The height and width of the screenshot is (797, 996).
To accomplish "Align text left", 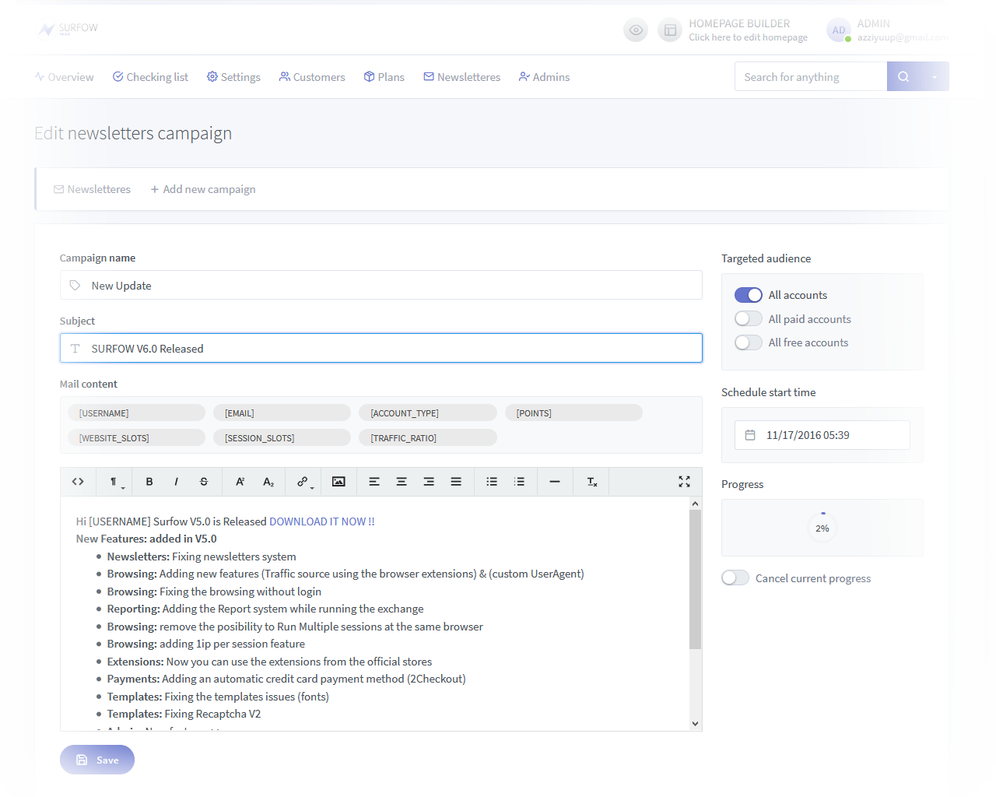I will coord(374,482).
